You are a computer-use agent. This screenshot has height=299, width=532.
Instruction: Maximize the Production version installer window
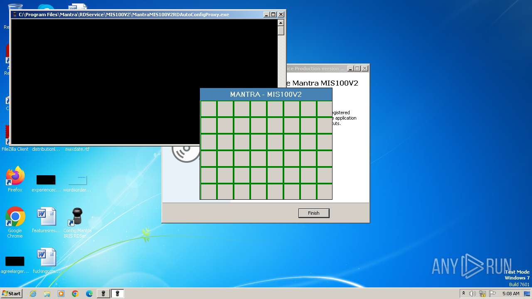click(357, 69)
